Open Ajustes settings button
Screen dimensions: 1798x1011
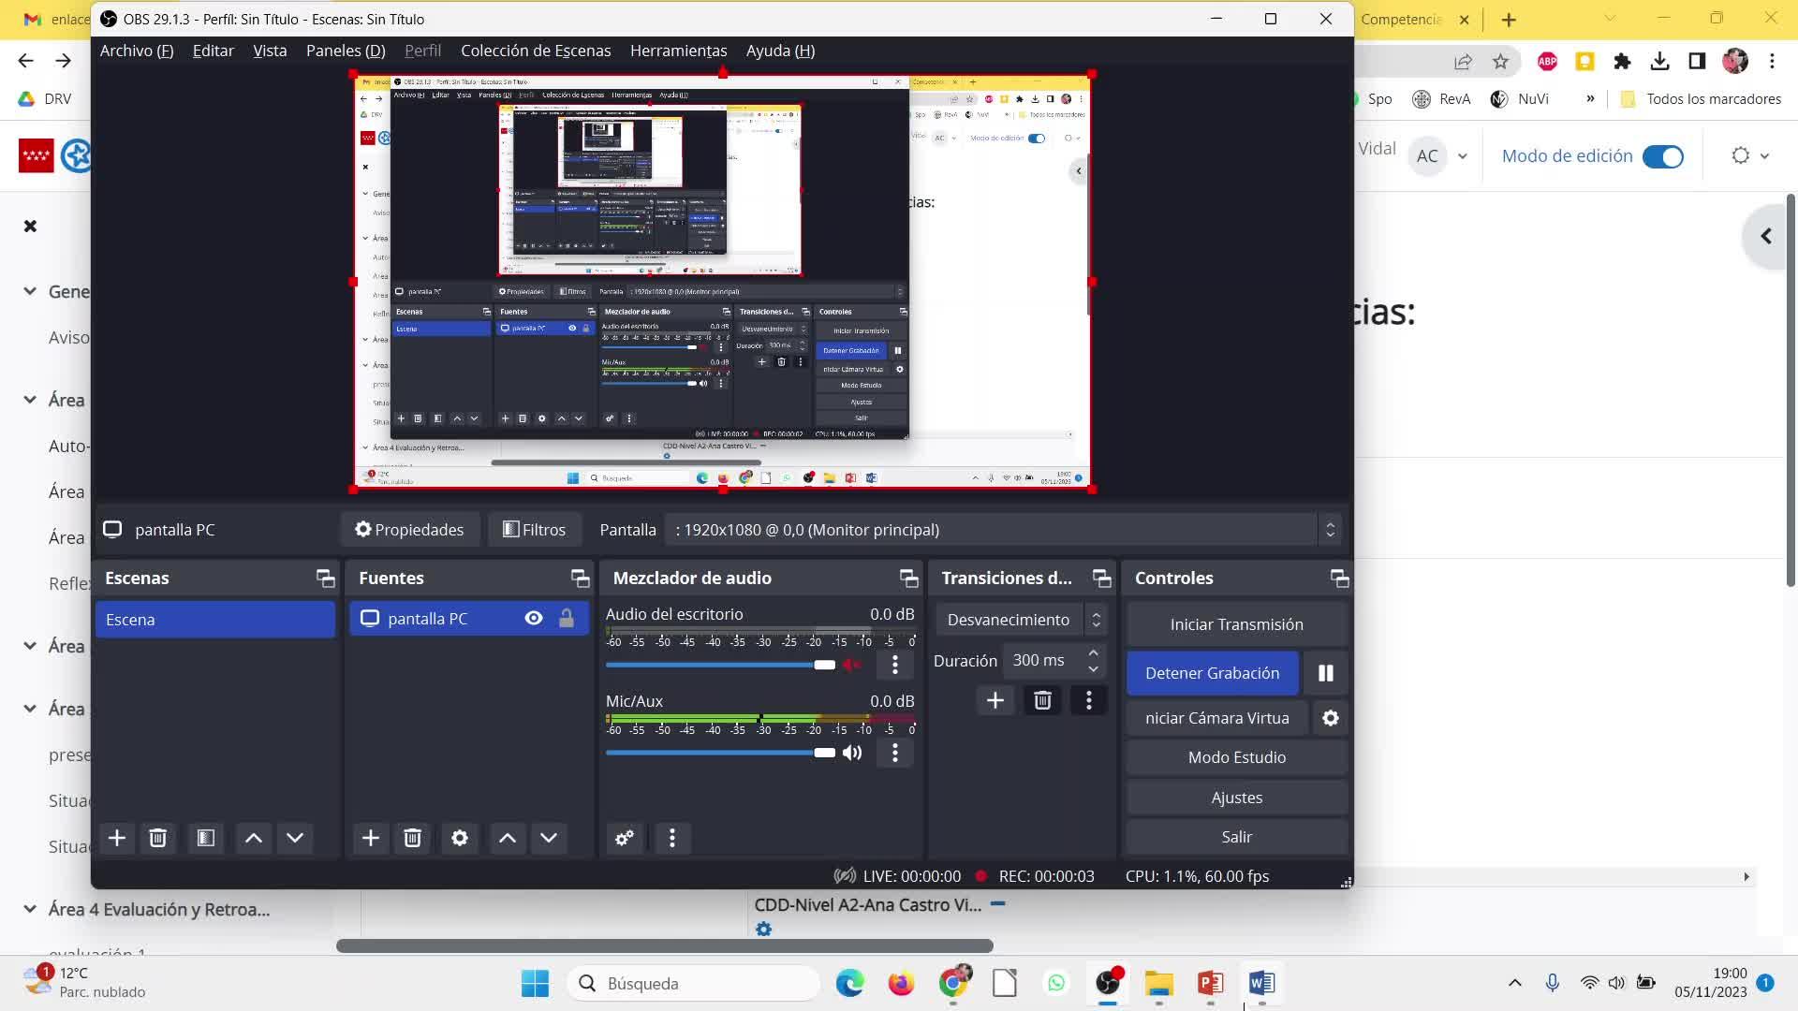tap(1236, 798)
